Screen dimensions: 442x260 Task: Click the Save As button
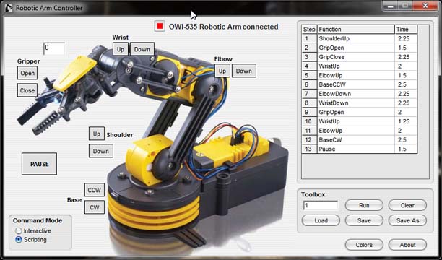(407, 220)
